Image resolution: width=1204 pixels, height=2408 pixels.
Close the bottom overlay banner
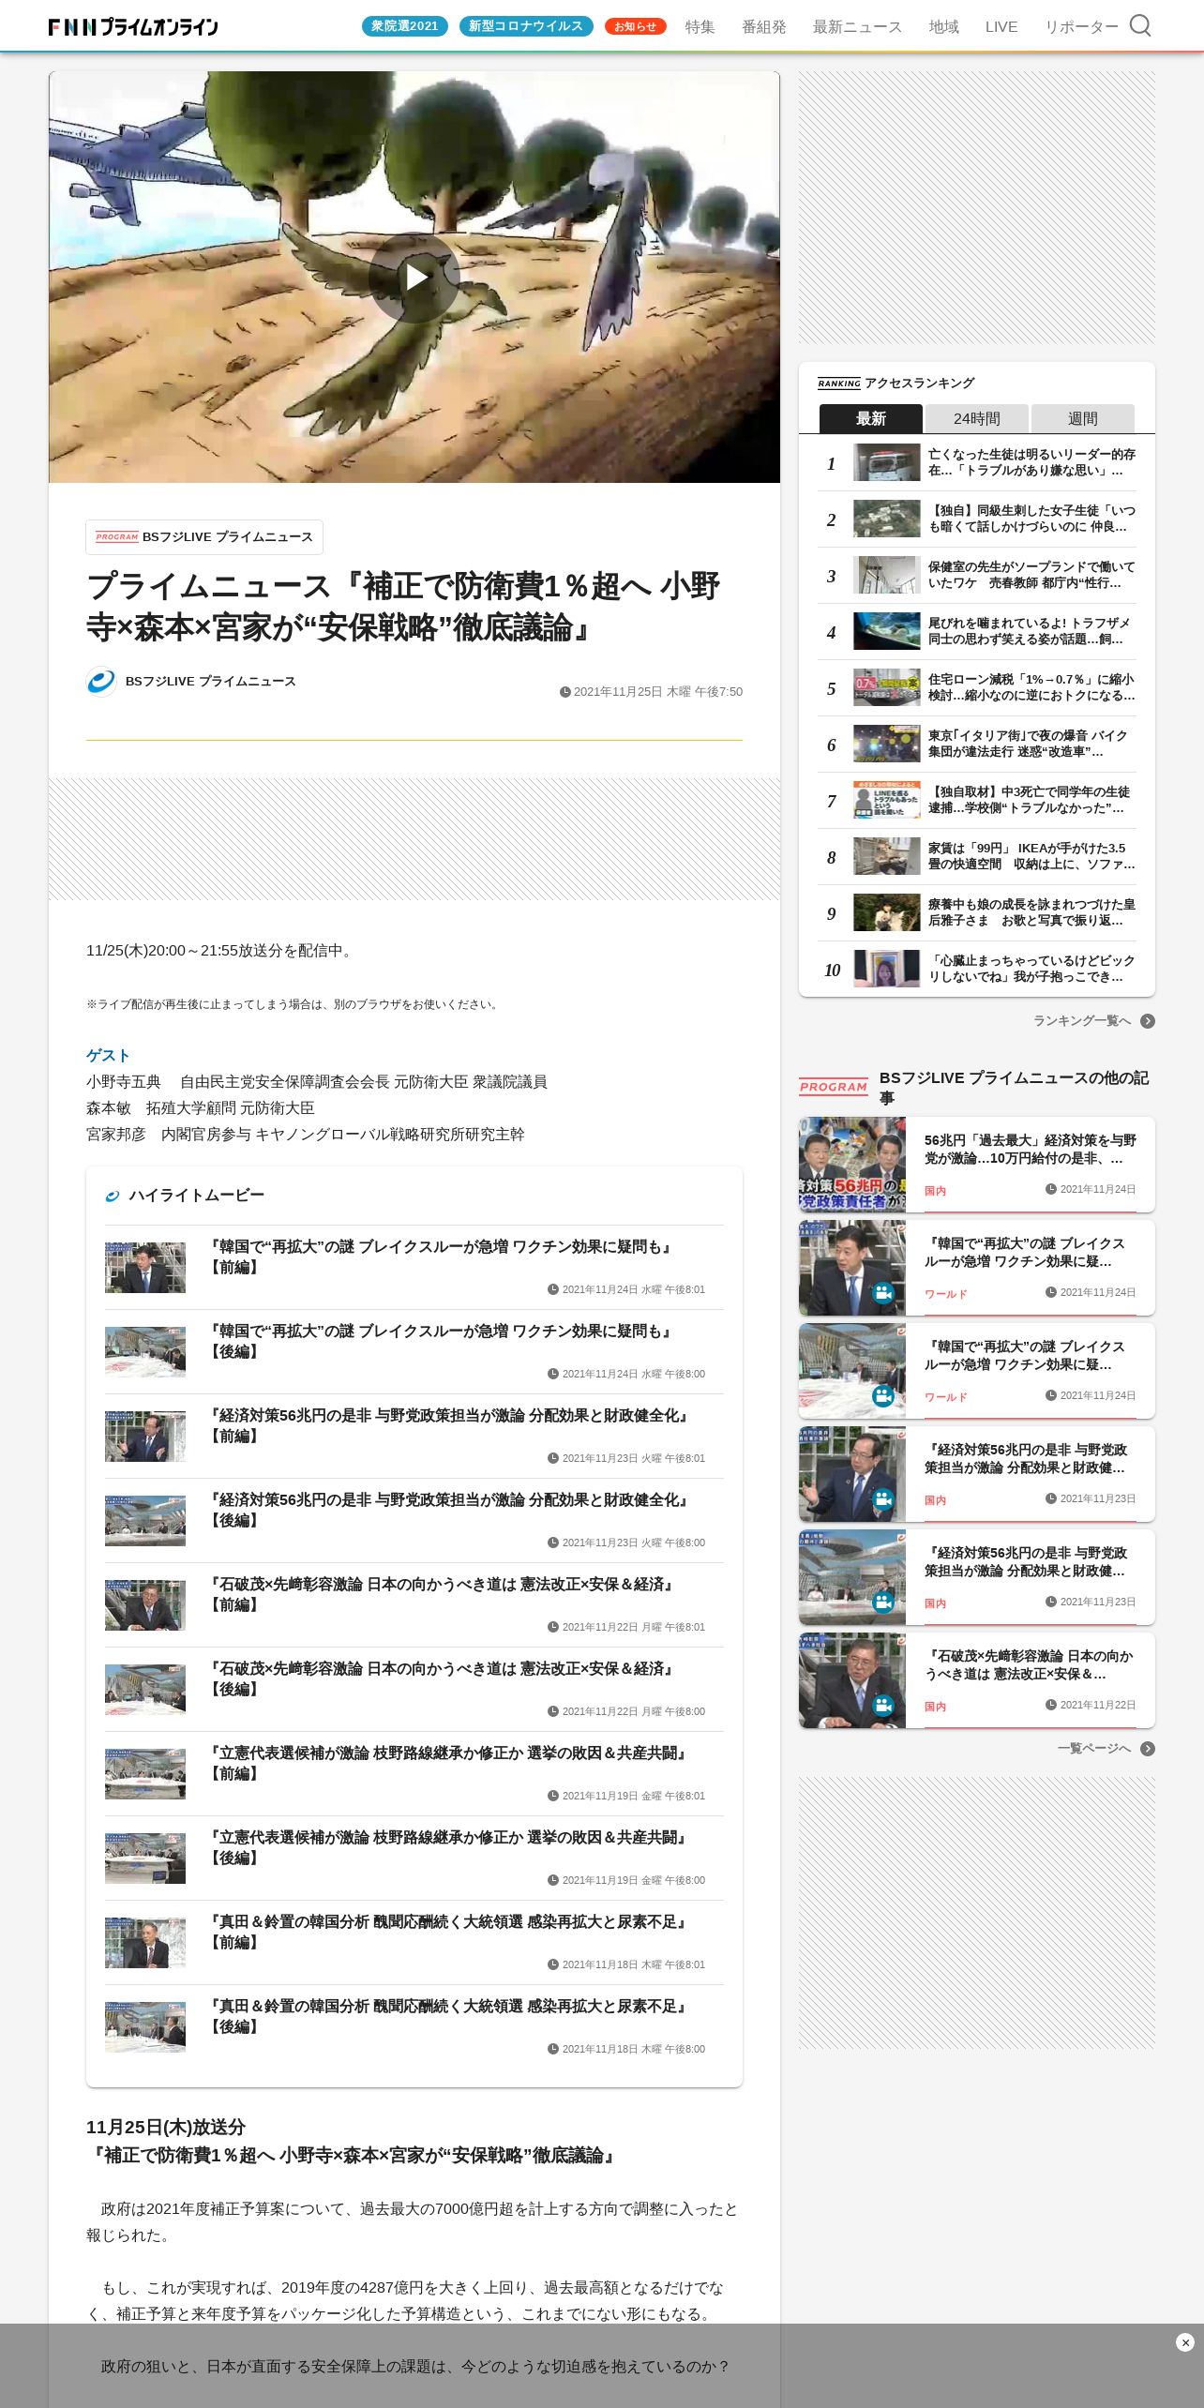click(1184, 2342)
